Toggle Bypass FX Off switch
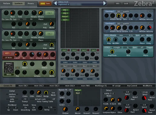The height and width of the screenshot is (115, 156). pyautogui.click(x=70, y=90)
